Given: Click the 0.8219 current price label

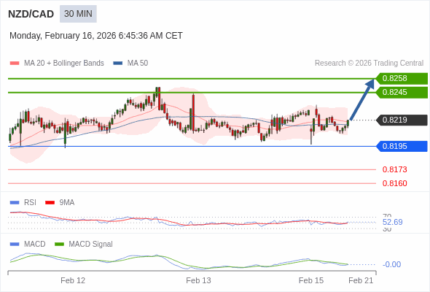Looking at the screenshot, I should [402, 120].
